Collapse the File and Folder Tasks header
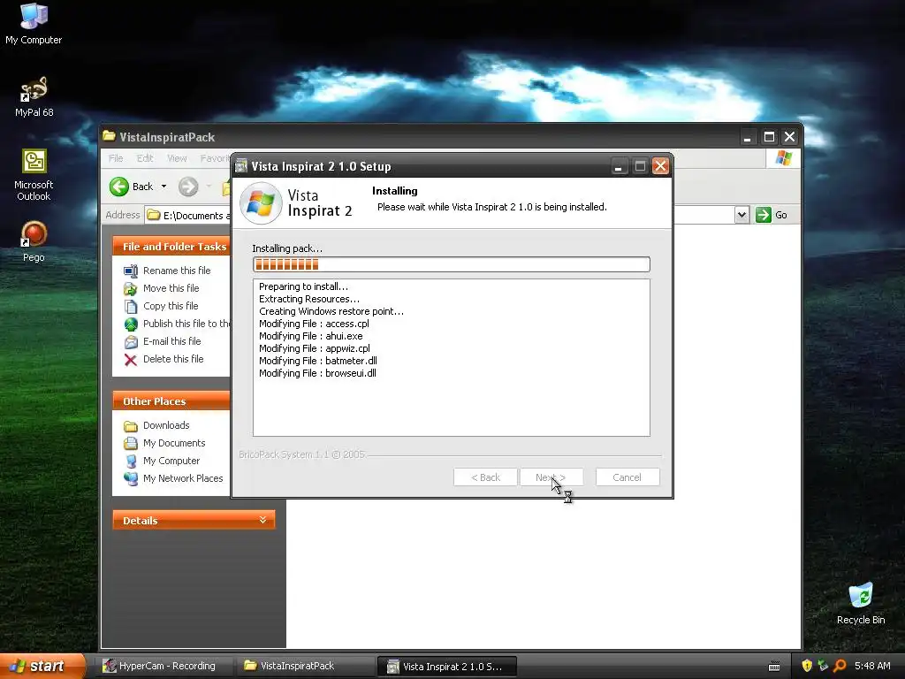 point(172,247)
